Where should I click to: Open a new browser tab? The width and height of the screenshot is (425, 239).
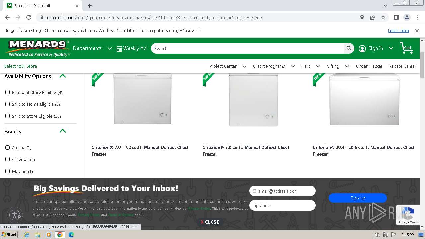click(x=90, y=6)
